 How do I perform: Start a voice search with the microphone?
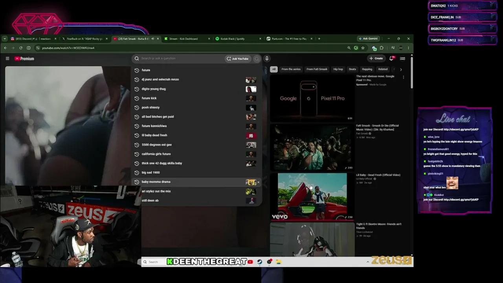pos(267,59)
